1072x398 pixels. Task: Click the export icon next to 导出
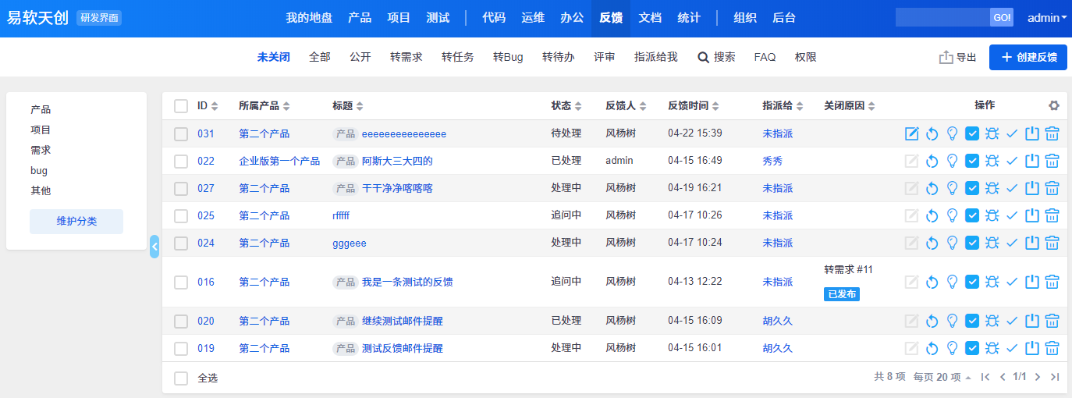point(946,57)
